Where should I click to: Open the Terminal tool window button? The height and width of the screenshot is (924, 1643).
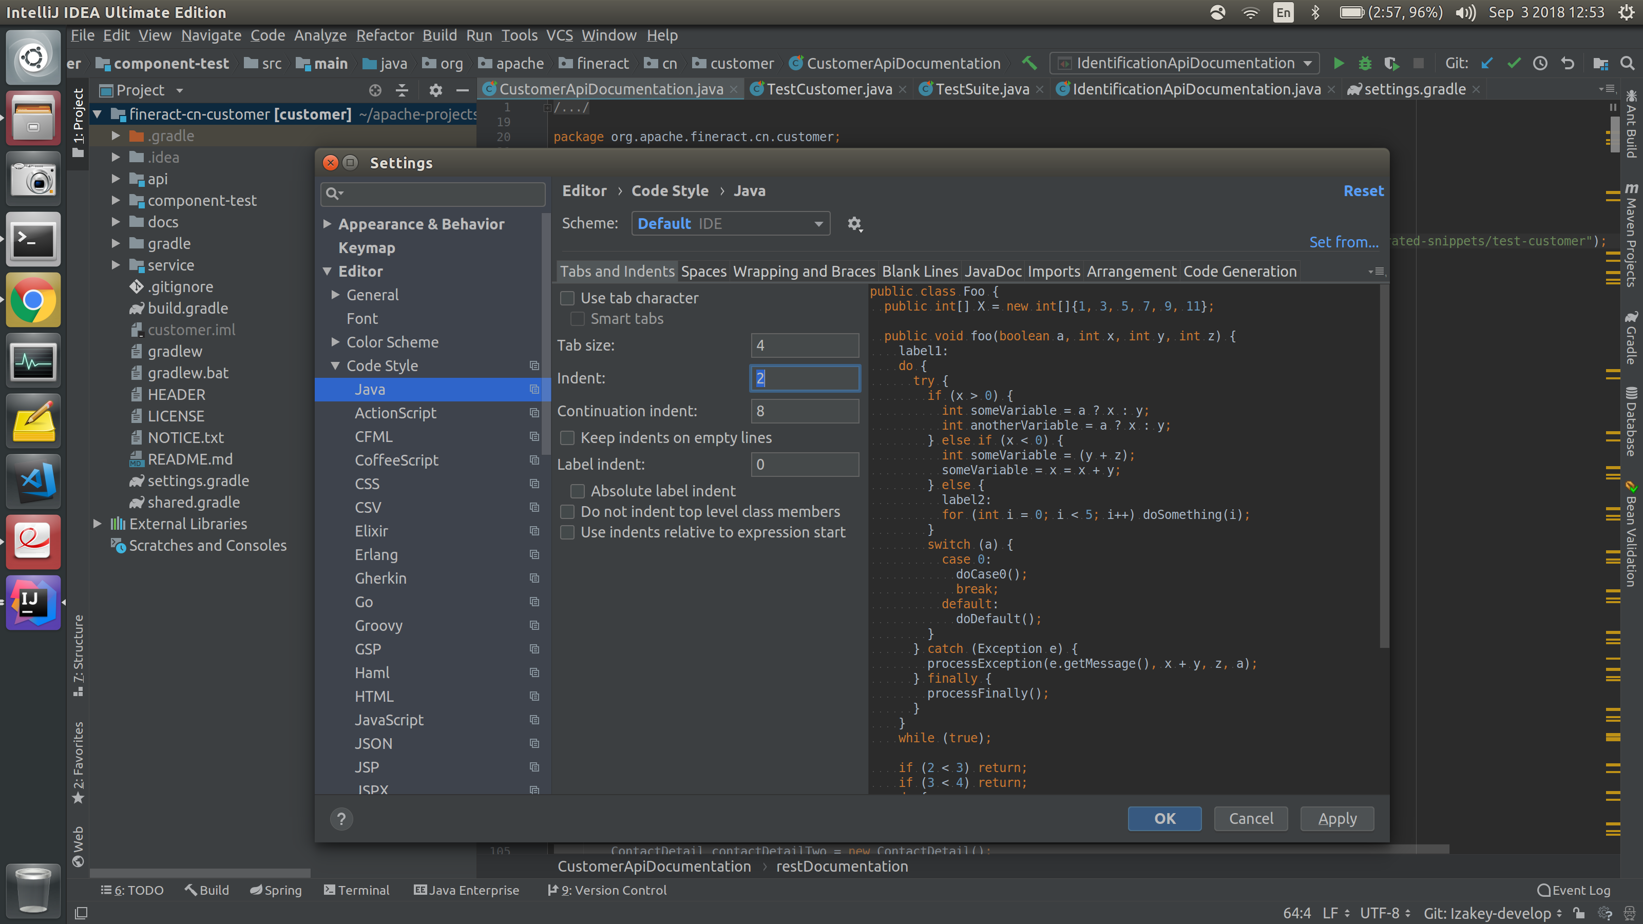(356, 890)
